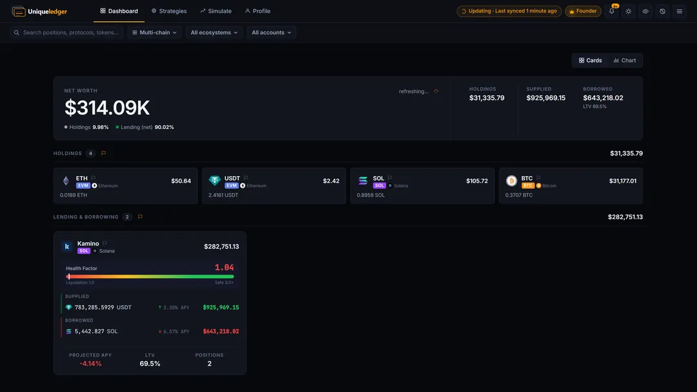Click the Net Worth $314.09K value

pyautogui.click(x=107, y=108)
